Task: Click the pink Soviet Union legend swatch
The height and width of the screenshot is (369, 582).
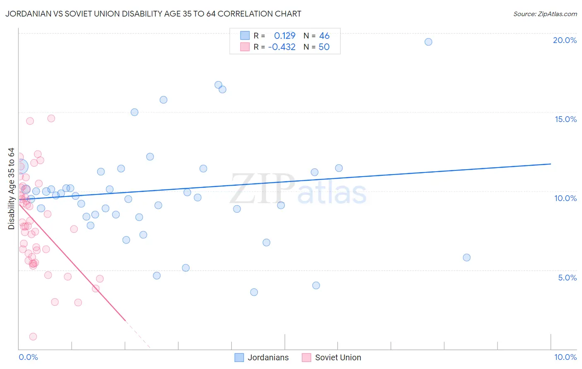Action: [x=306, y=357]
